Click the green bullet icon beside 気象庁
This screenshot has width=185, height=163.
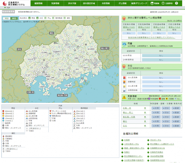point(122,152)
